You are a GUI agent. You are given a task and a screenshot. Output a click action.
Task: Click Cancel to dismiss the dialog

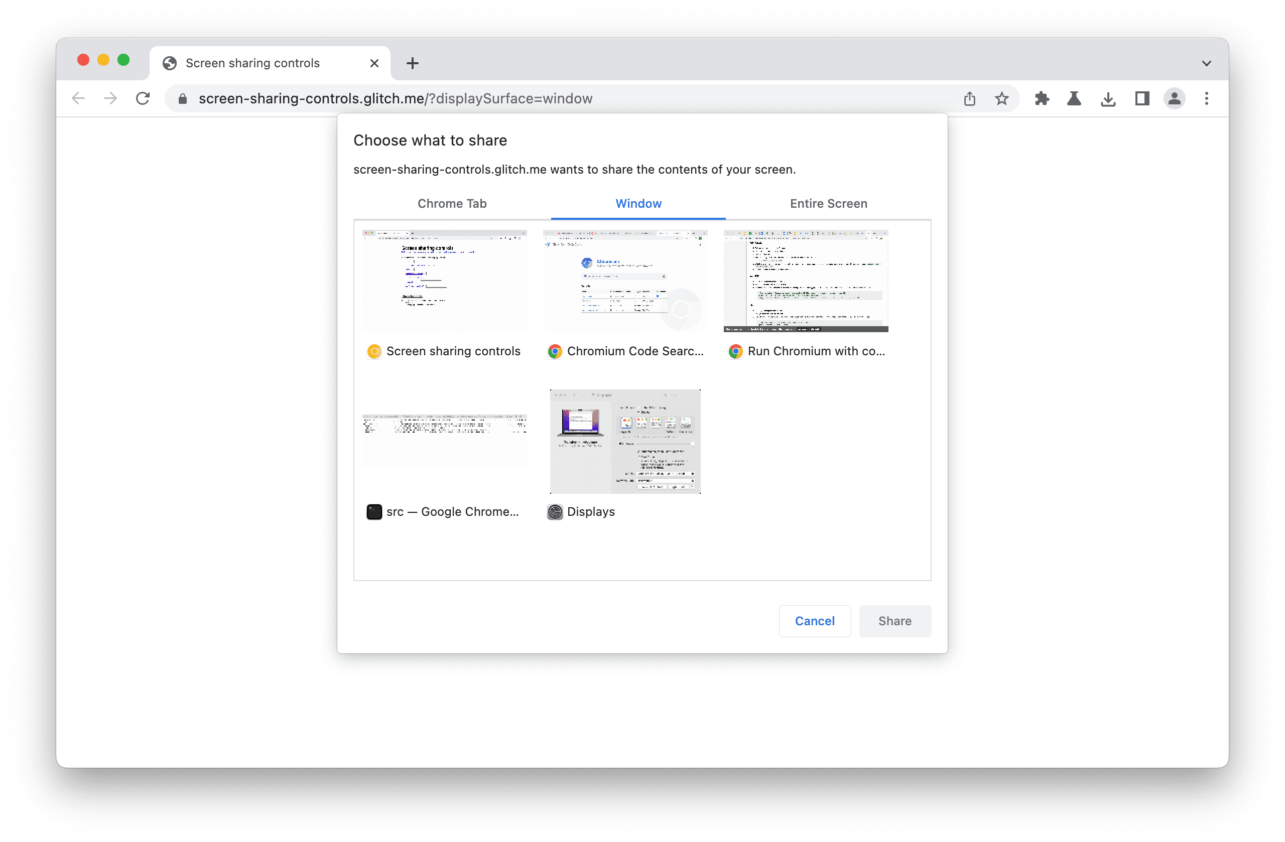[815, 620]
